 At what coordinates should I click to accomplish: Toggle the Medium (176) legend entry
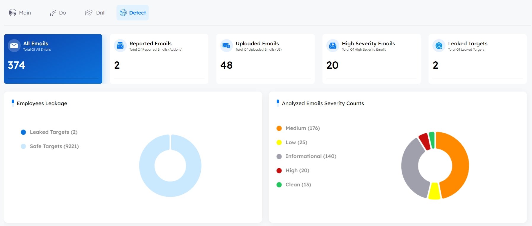point(298,128)
